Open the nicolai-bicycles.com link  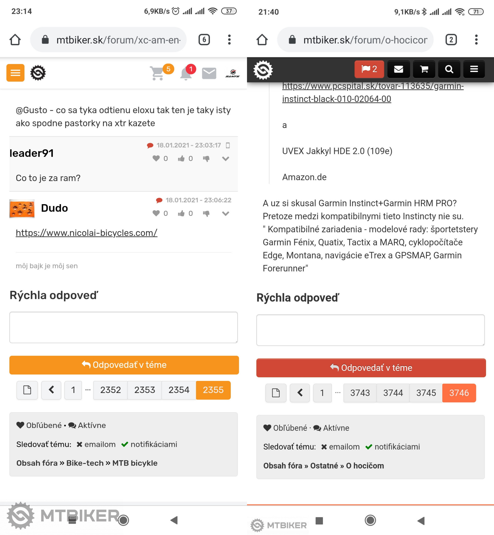tap(86, 233)
